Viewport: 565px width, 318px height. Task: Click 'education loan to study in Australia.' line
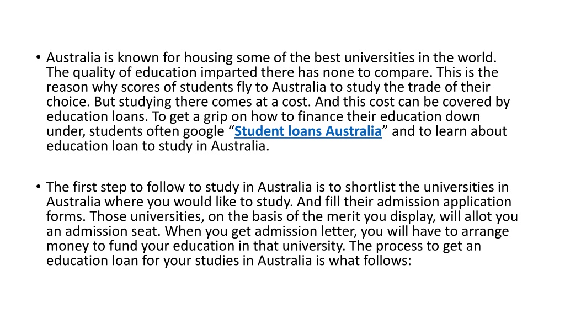tap(158, 146)
